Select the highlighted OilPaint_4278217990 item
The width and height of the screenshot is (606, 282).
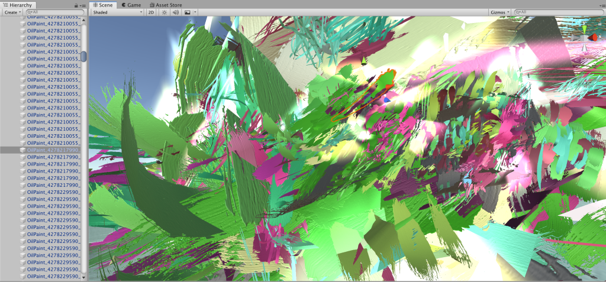point(53,150)
